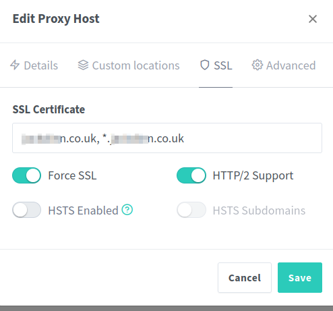The image size is (333, 311).
Task: Toggle the HSTS Subdomains switch
Action: [x=191, y=210]
